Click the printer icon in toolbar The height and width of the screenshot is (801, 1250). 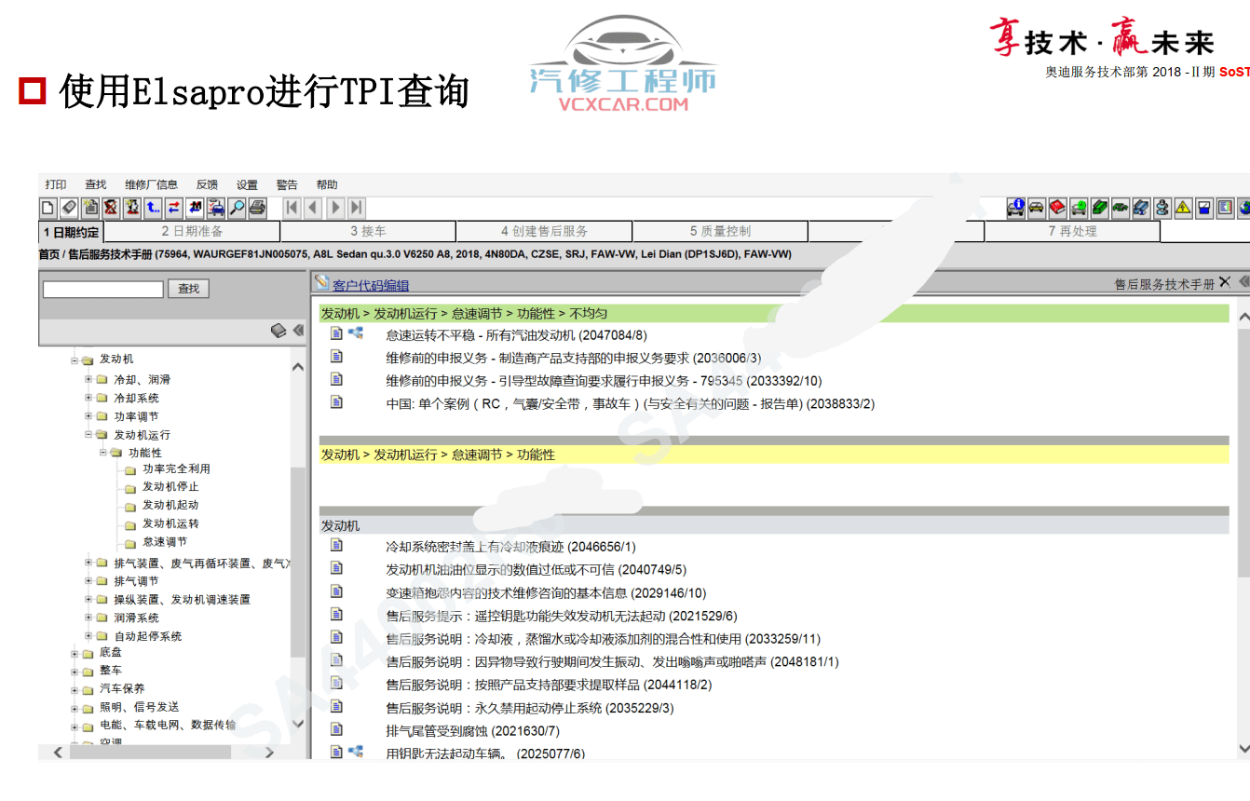coord(258,208)
